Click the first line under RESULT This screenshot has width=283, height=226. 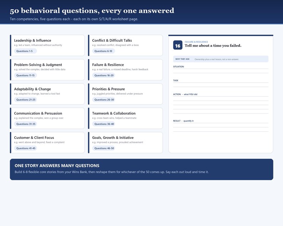point(221,123)
